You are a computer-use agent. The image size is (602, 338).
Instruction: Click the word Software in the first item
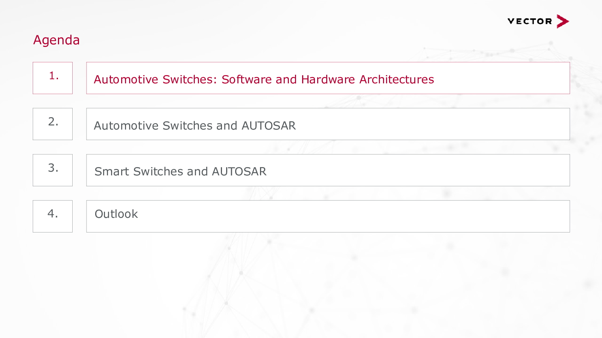coord(246,80)
